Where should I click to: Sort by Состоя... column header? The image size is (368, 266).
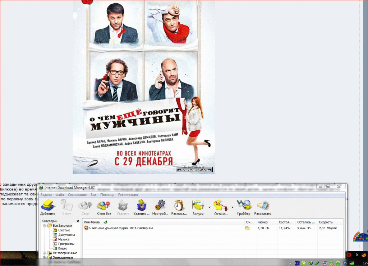pos(286,222)
